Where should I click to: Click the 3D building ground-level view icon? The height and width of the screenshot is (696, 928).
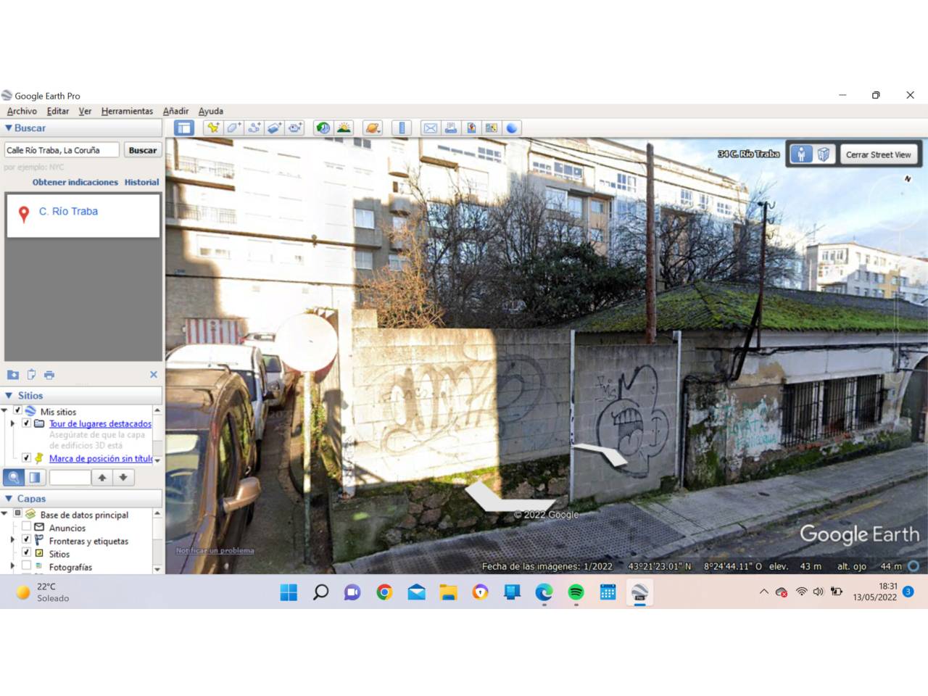click(824, 154)
